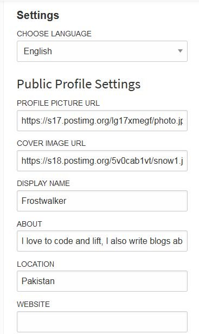The width and height of the screenshot is (199, 334).
Task: Click the Settings heading
Action: coord(38,15)
